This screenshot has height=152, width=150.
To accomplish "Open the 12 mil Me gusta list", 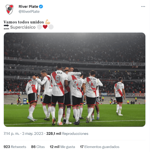I will pos(62,147).
